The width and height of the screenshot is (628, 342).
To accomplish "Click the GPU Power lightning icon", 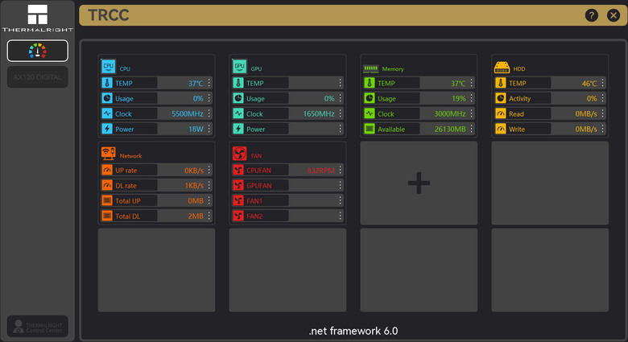I will pos(238,129).
